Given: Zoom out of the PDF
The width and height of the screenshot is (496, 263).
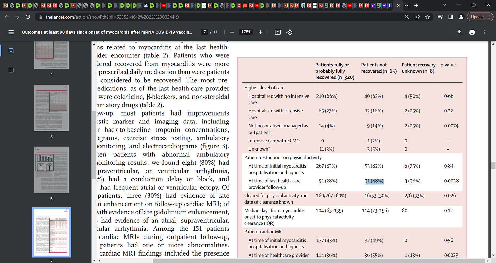Looking at the screenshot, I should tap(232, 32).
